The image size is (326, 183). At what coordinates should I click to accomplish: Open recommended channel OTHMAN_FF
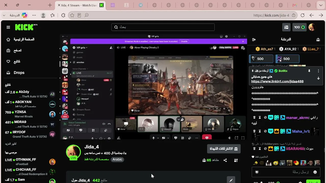pyautogui.click(x=30, y=162)
